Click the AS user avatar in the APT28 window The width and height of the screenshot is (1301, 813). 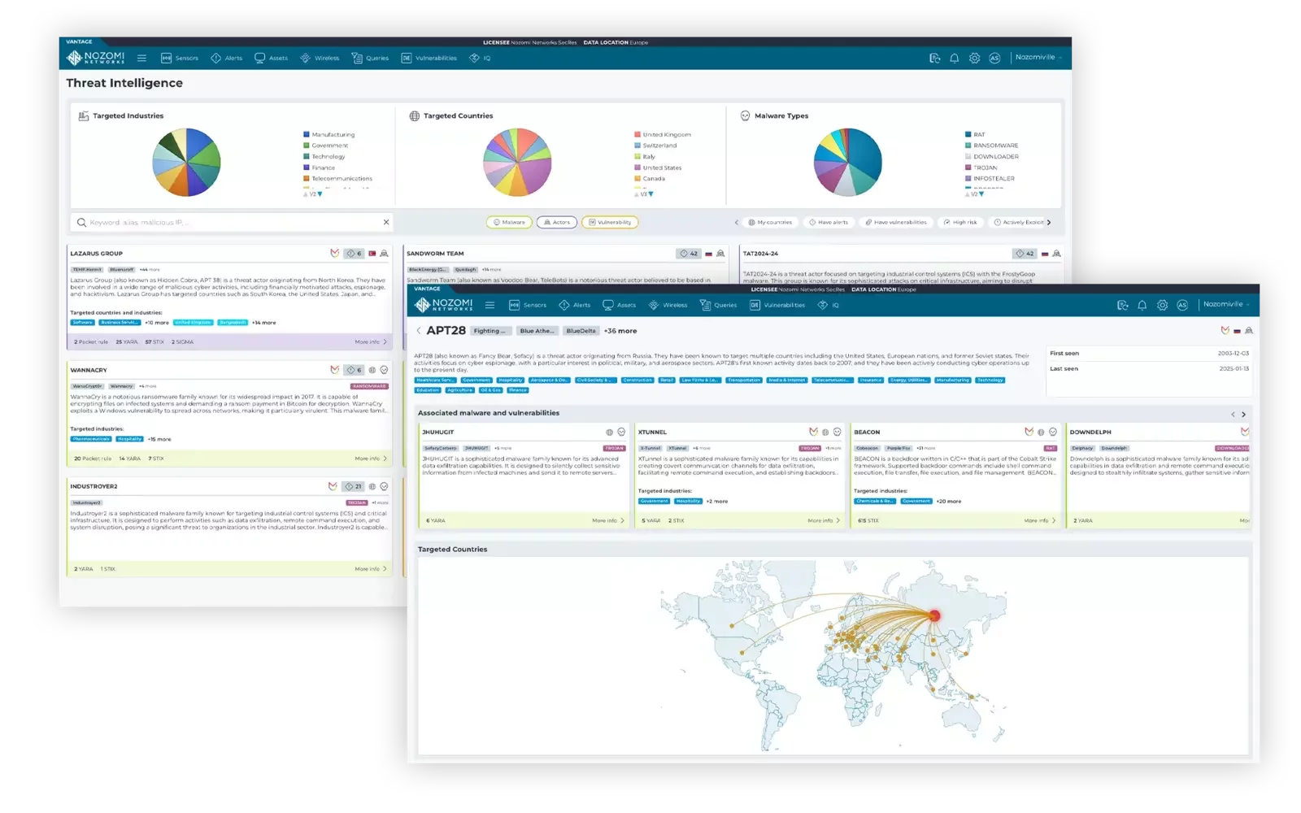[1182, 305]
